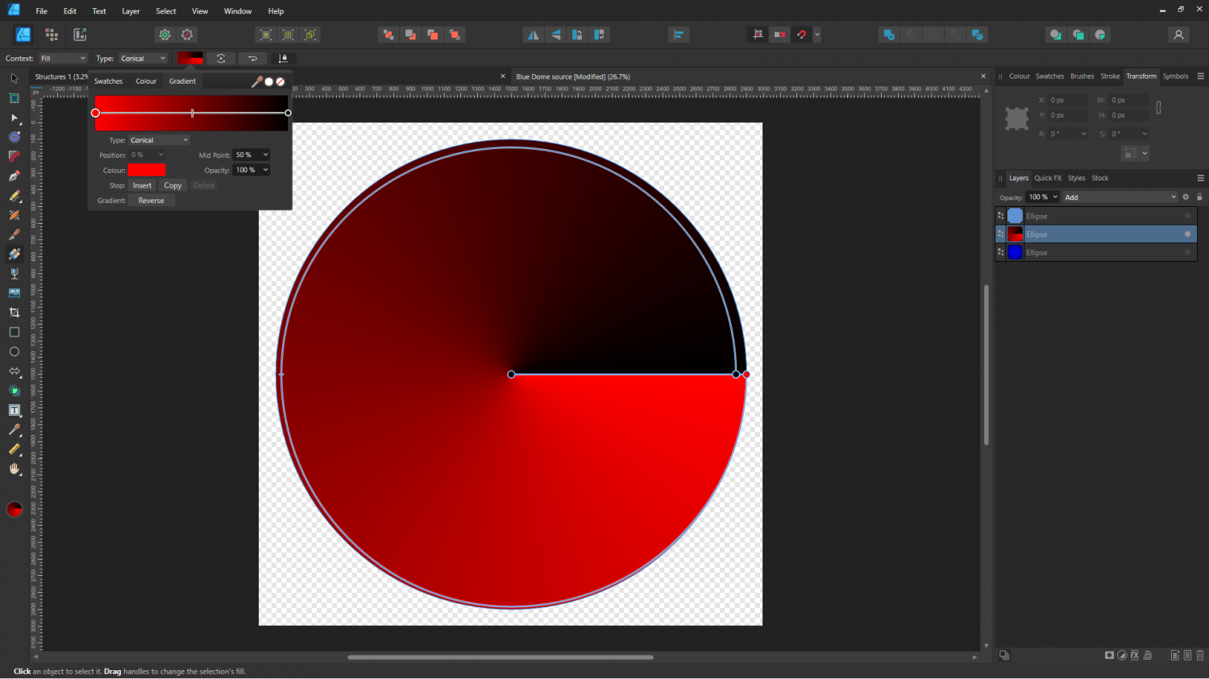Switch to the Stroke panel tab
Viewport: 1209px width, 679px height.
tap(1110, 77)
